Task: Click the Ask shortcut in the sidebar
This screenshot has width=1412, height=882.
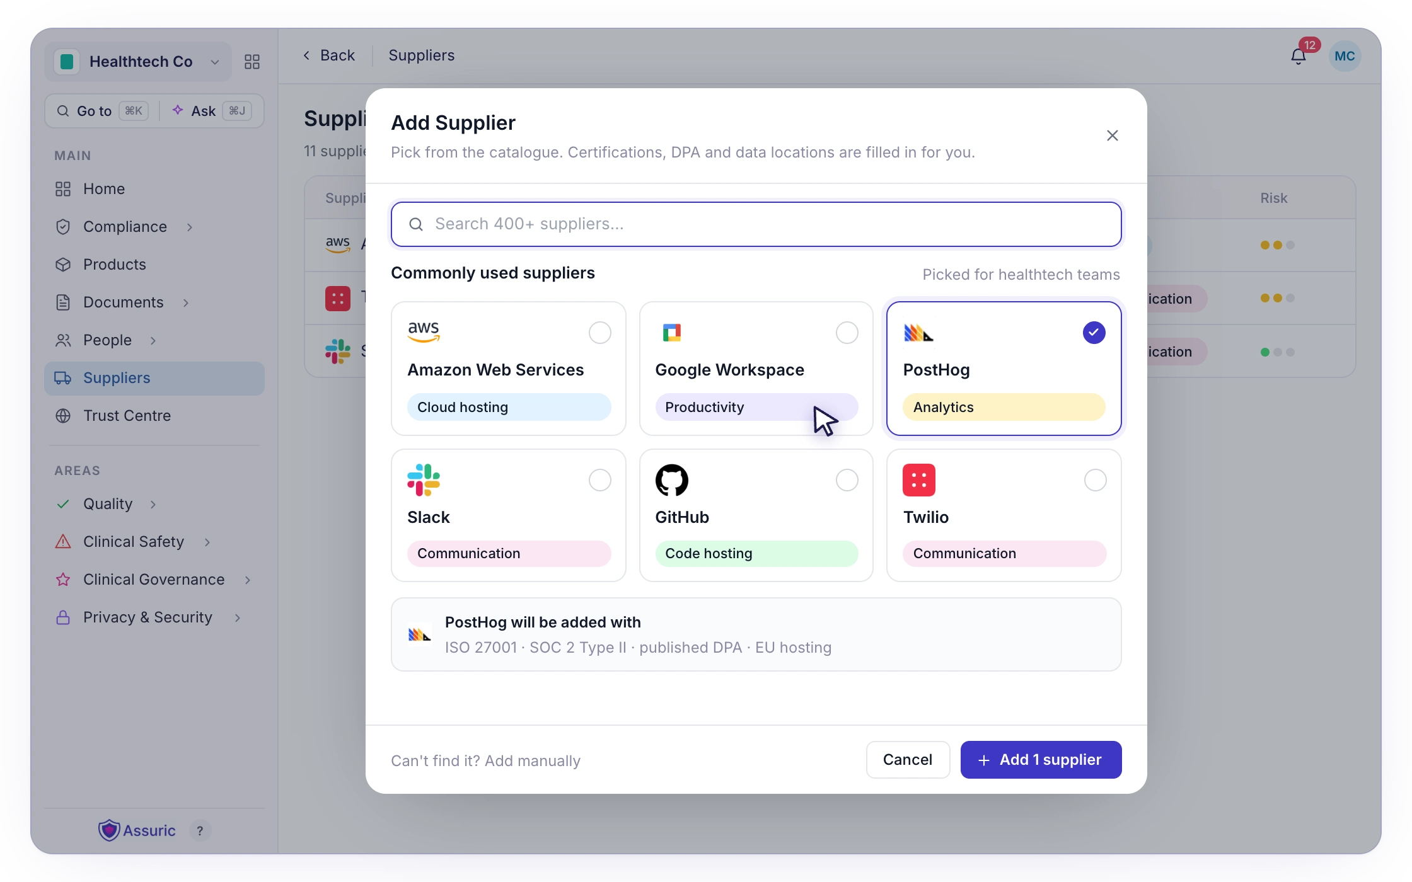Action: 212,111
